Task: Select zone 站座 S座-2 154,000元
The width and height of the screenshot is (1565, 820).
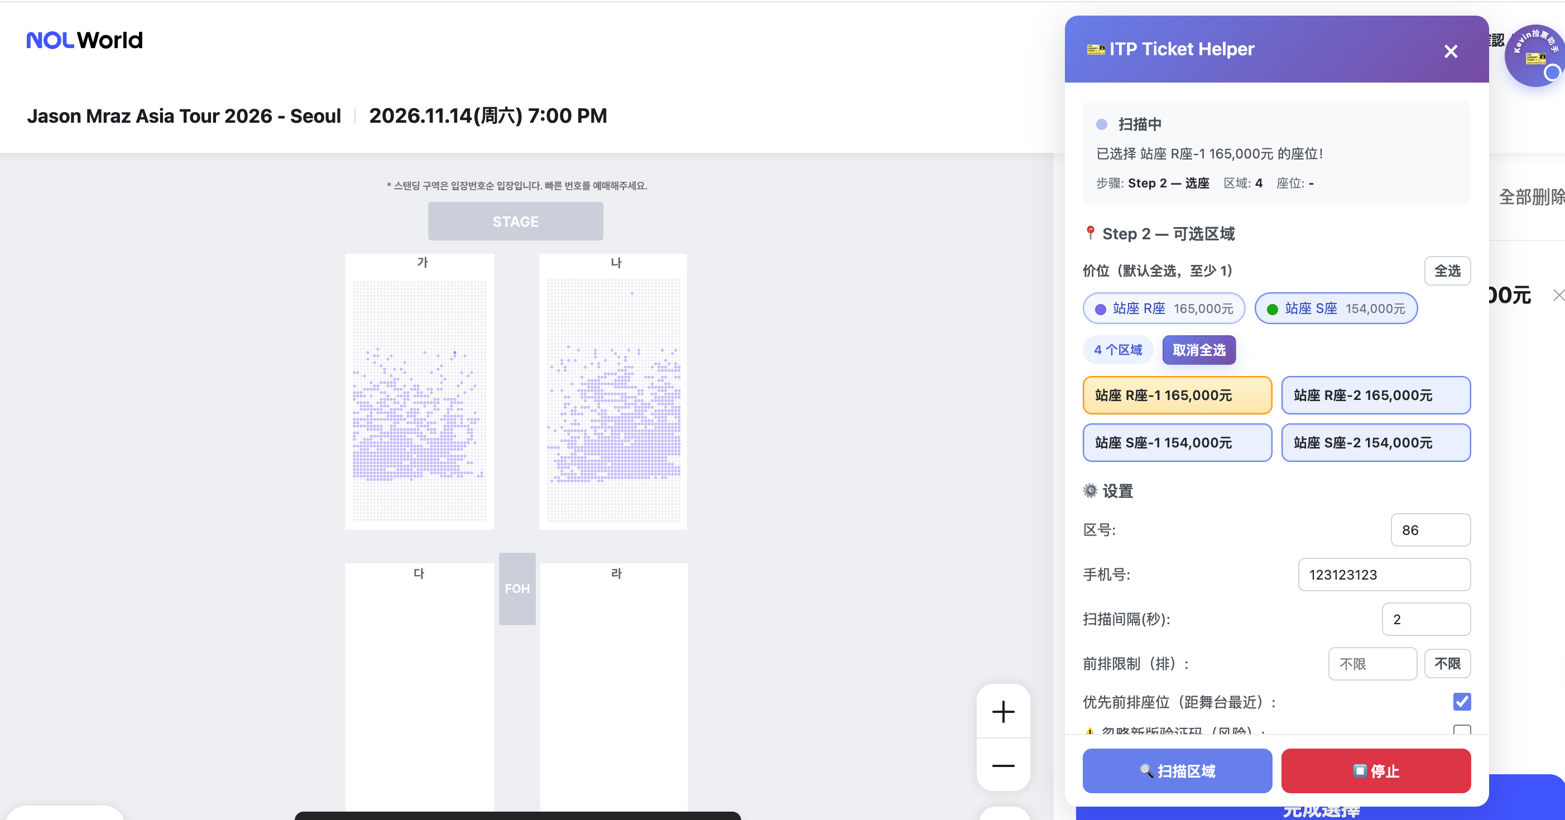Action: [x=1375, y=443]
